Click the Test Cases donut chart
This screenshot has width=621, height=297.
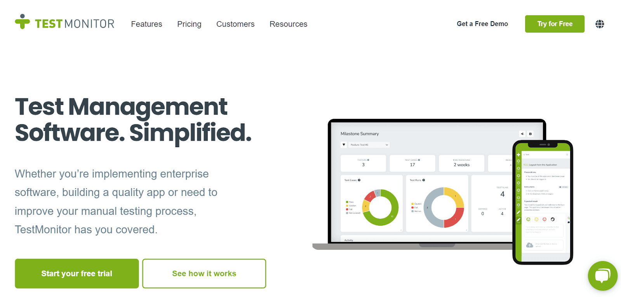pyautogui.click(x=380, y=208)
